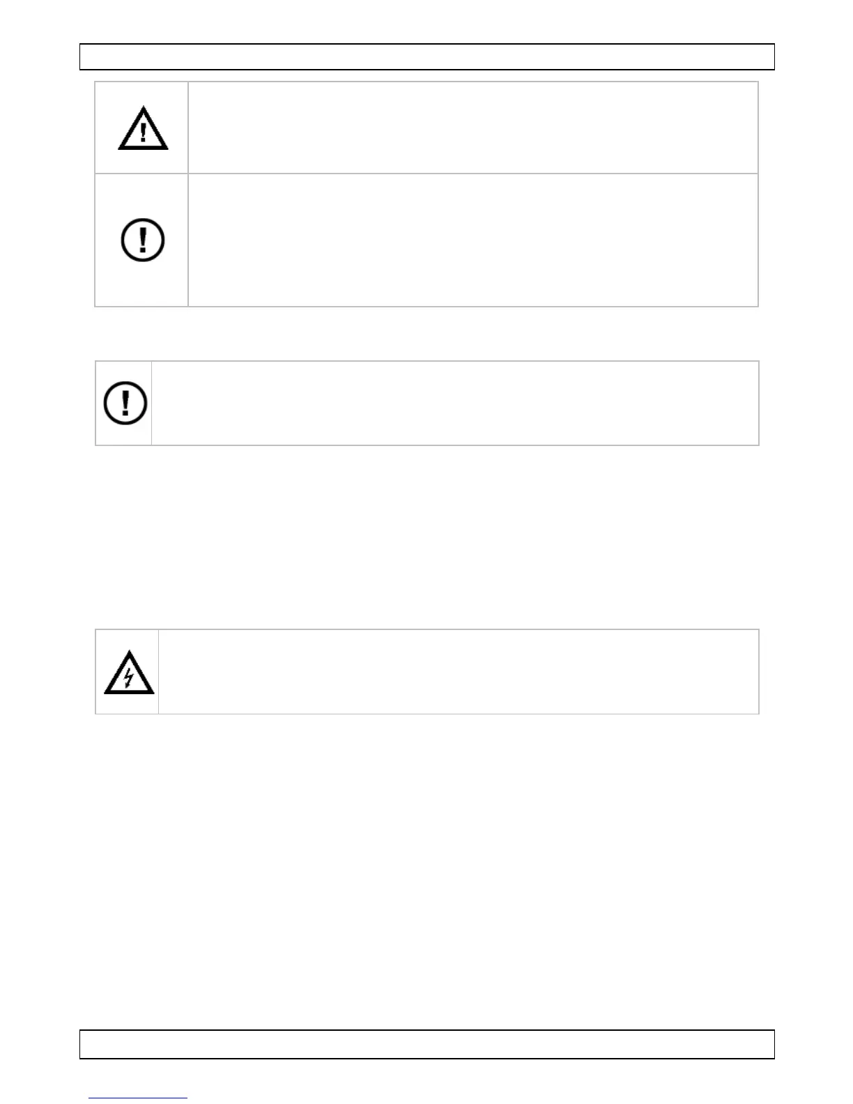Viewport: 853px width, 1104px height.
Task: Click the tall empty cell beside the upper circled exclamation
Action: point(472,240)
